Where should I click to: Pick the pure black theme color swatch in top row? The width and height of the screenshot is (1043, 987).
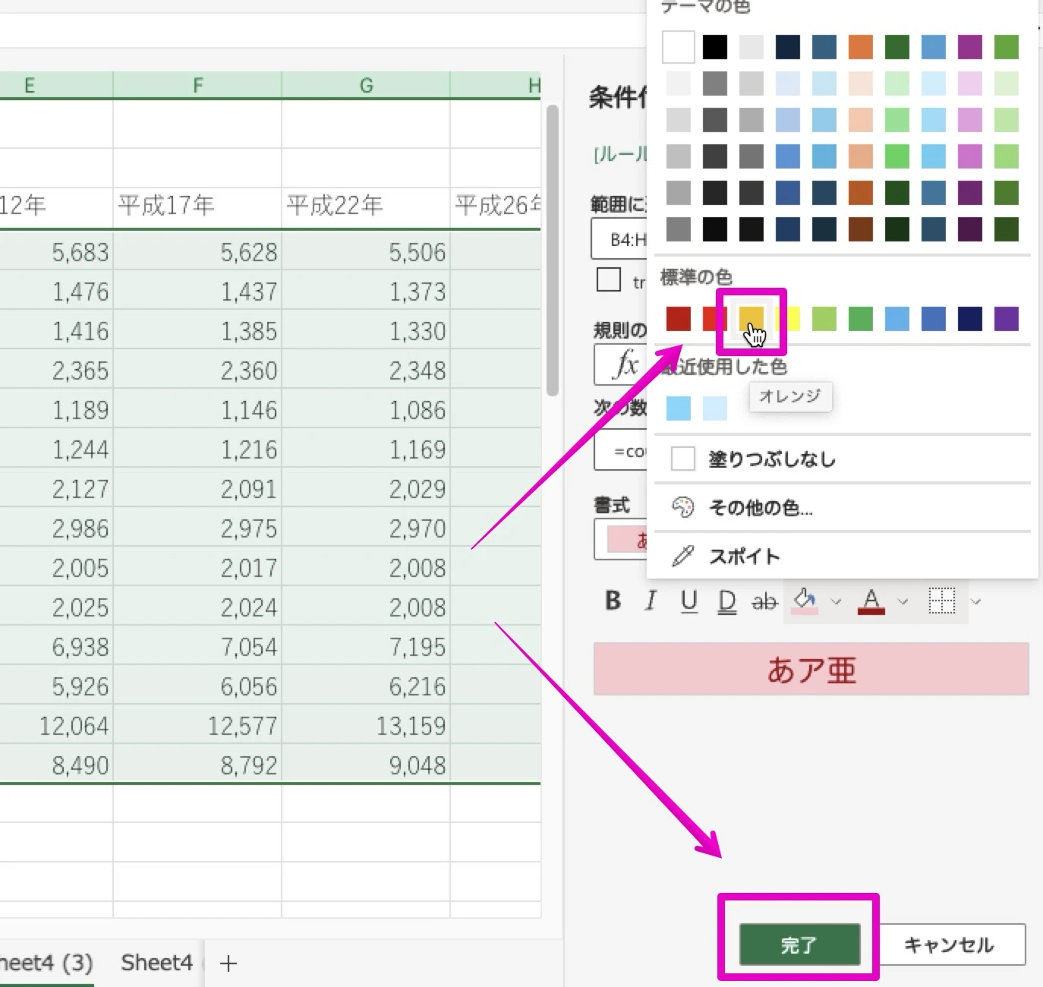pos(715,47)
